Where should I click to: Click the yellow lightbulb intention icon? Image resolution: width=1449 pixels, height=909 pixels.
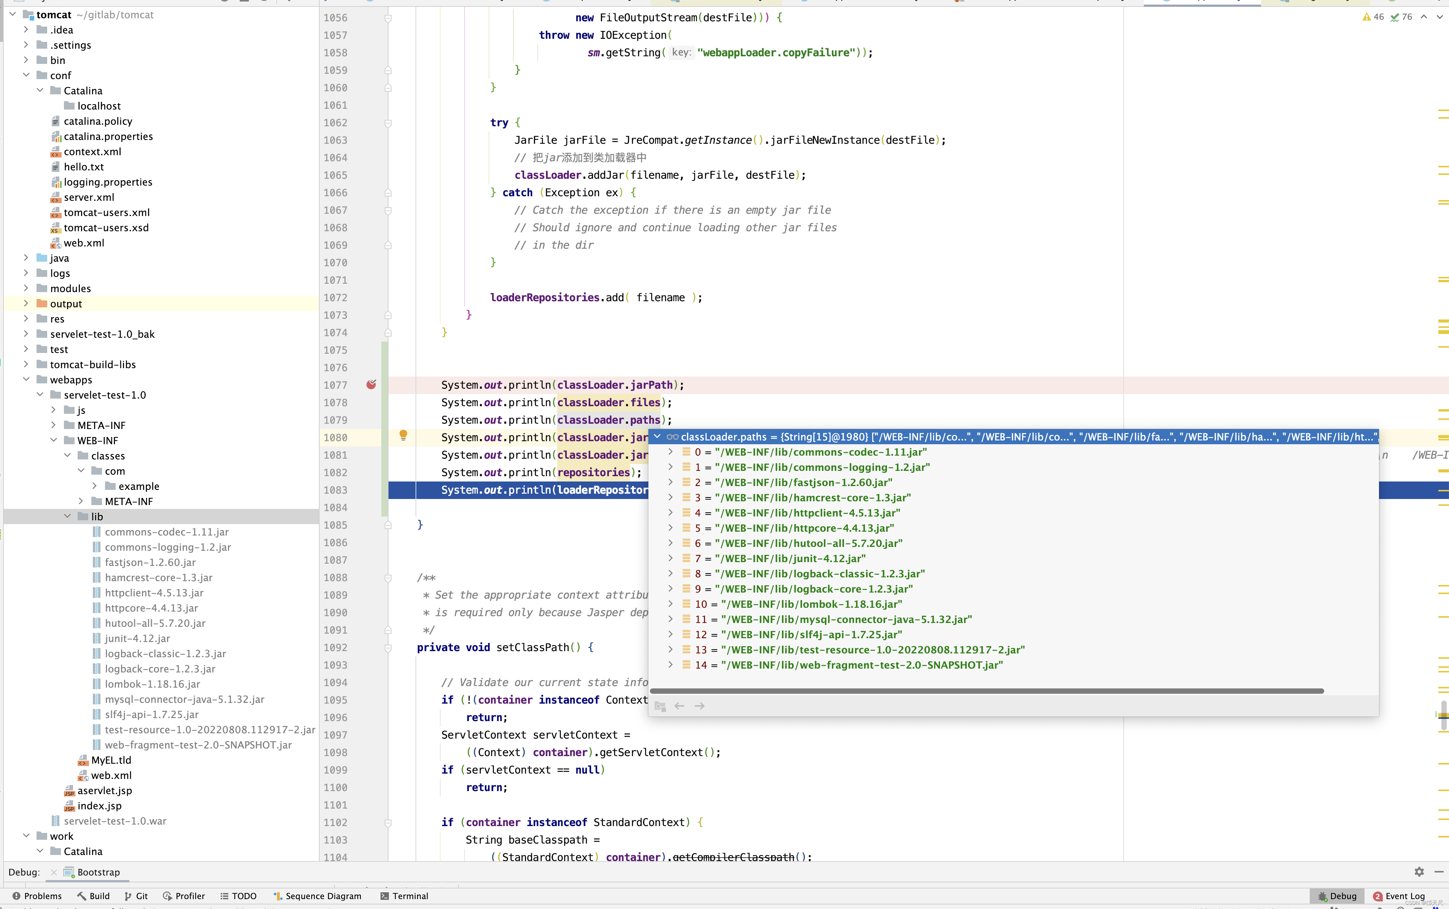tap(403, 435)
